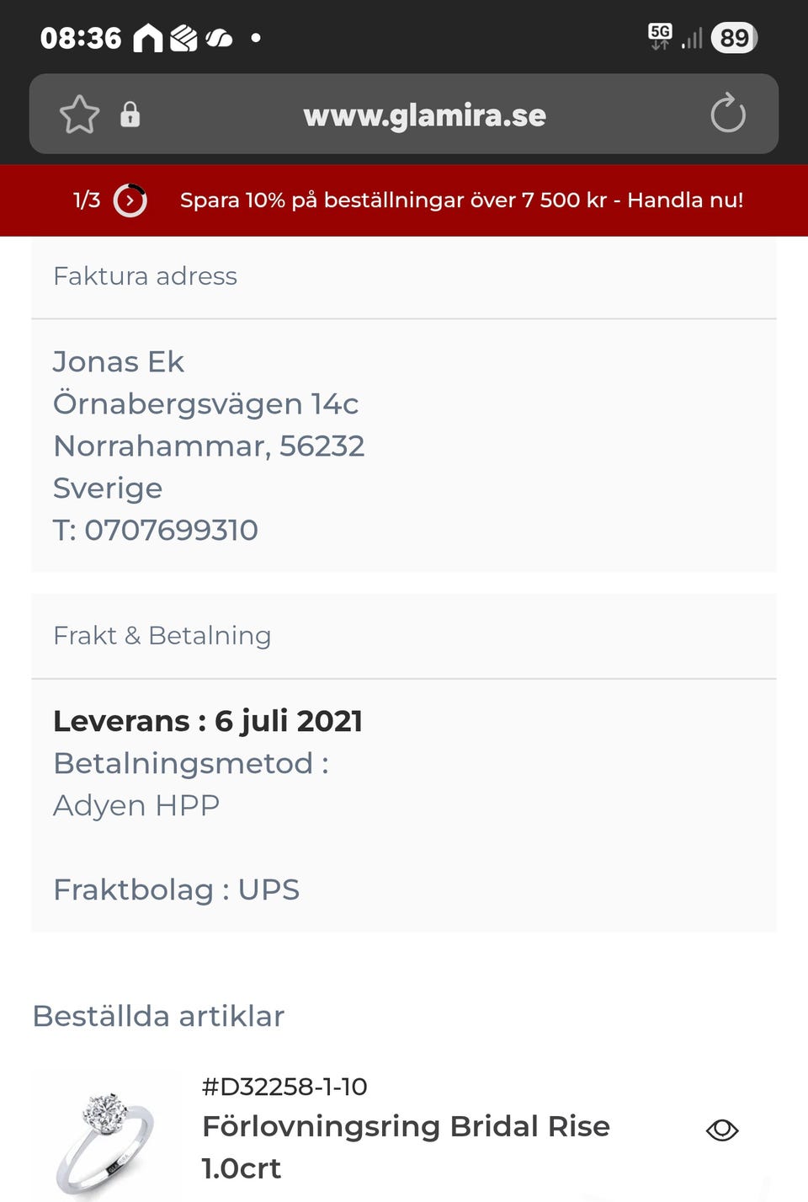This screenshot has height=1202, width=808.
Task: Tap the padlock site security icon
Action: pos(130,115)
